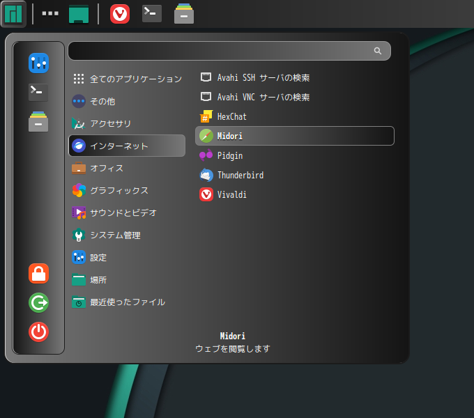Select the アクセサリ category
Screen dimensions: 474x418
point(127,123)
